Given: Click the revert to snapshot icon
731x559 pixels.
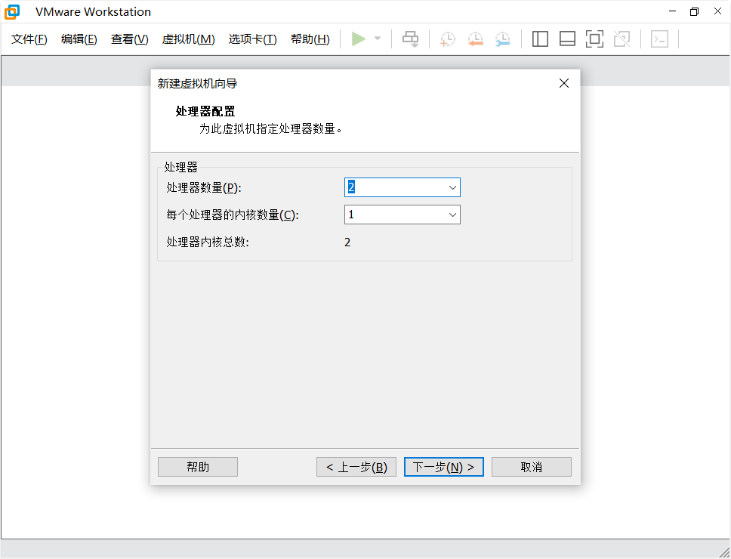Looking at the screenshot, I should [x=476, y=39].
